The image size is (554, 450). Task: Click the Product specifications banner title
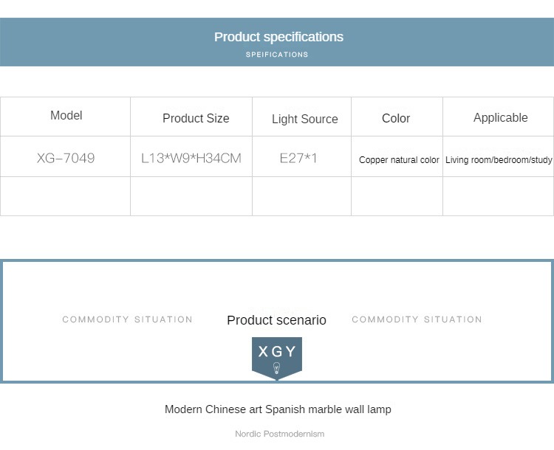pyautogui.click(x=278, y=37)
